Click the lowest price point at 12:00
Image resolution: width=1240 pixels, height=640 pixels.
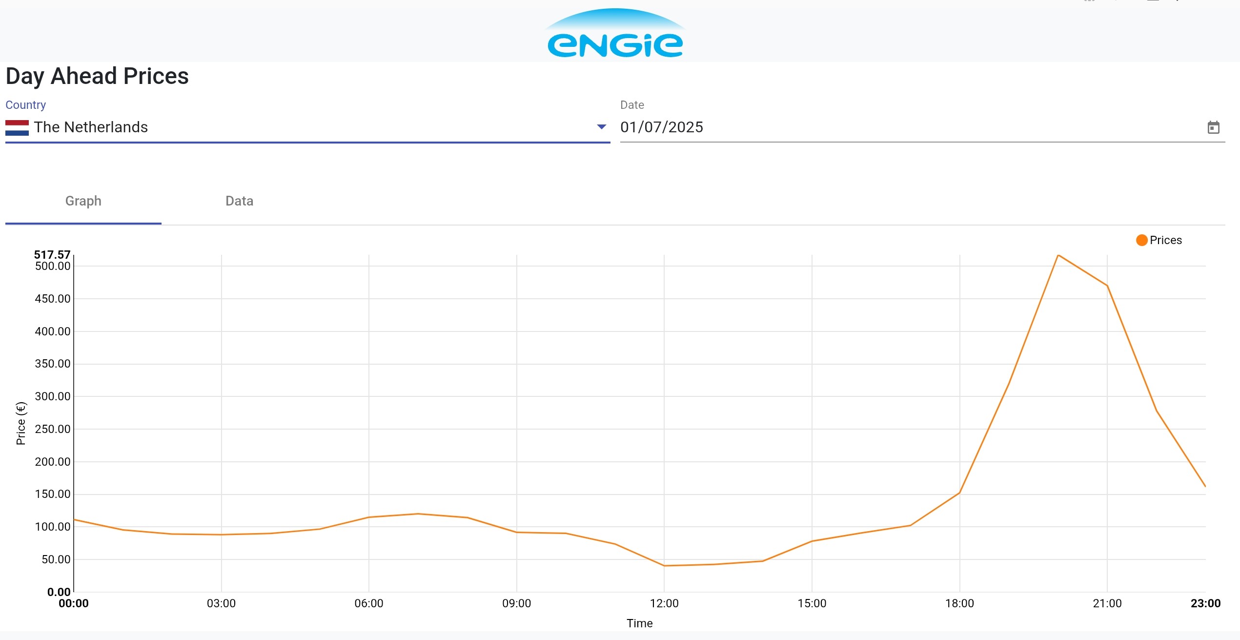coord(664,566)
